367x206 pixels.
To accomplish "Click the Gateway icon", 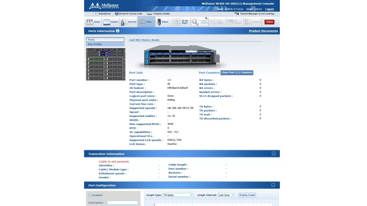I will 253,22.
